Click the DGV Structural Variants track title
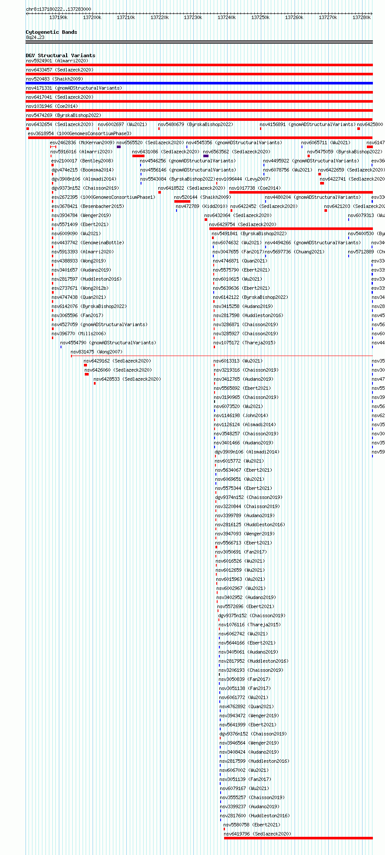 (60, 55)
